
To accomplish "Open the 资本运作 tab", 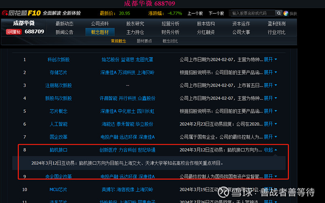I will pyautogui.click(x=241, y=24).
